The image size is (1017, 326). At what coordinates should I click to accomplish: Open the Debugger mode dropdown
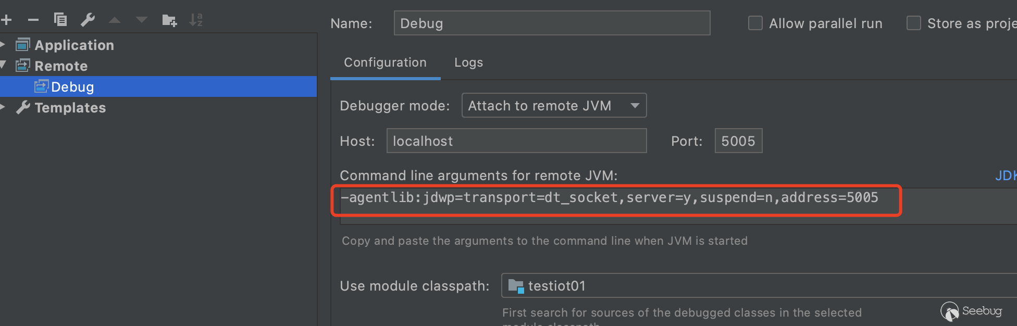(554, 106)
